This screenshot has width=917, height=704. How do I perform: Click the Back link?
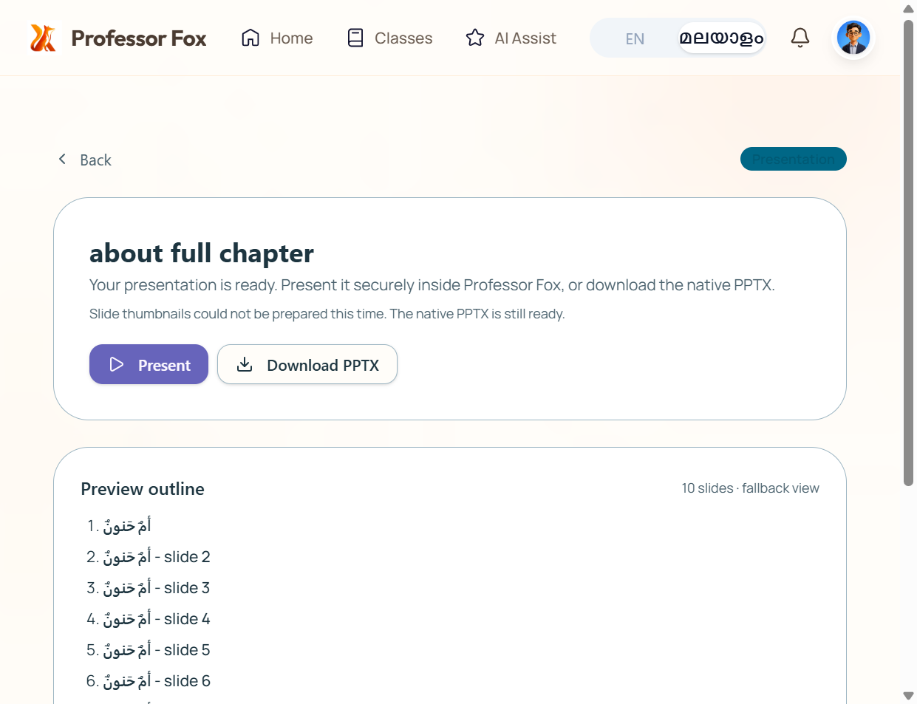point(84,160)
